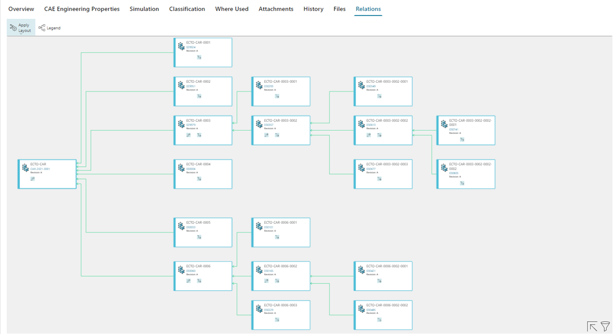Viewport: 615px width, 334px height.
Task: Open the CAR-2021-0001 link on root node
Action: pos(40,169)
